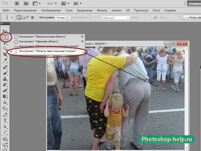The width and height of the screenshot is (201, 151).
Task: Launch Adobe Bridge with the Br icon
Action: (17, 4)
